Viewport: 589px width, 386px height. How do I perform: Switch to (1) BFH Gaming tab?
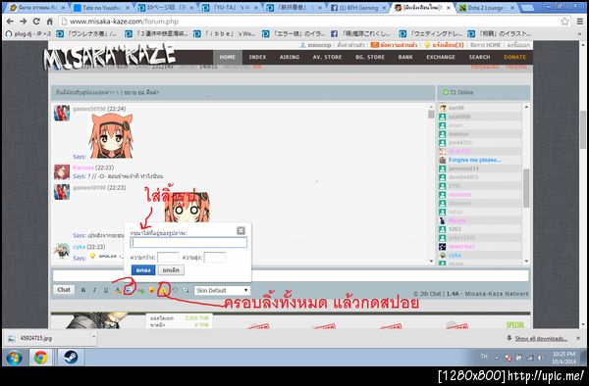358,8
